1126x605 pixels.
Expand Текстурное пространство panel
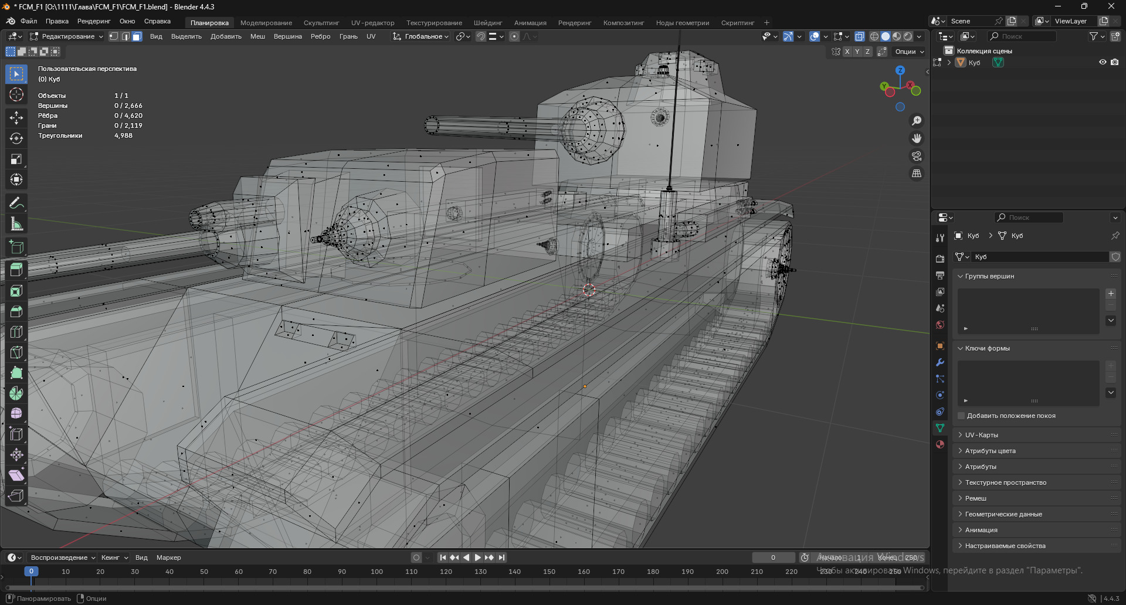tap(1037, 482)
